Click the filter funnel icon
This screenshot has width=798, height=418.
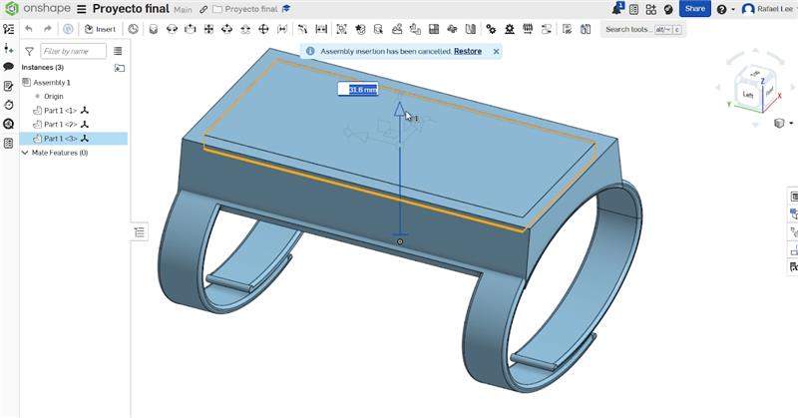[30, 52]
